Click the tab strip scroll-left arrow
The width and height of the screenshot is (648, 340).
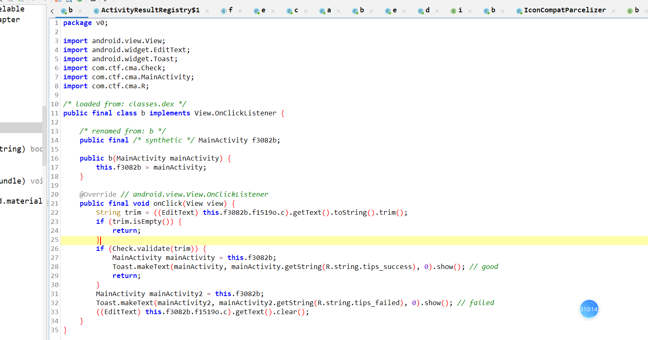pyautogui.click(x=52, y=11)
